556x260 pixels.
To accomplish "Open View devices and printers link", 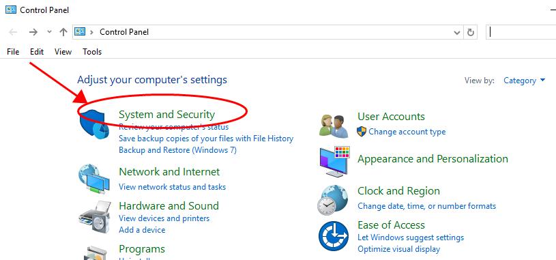I will [164, 218].
